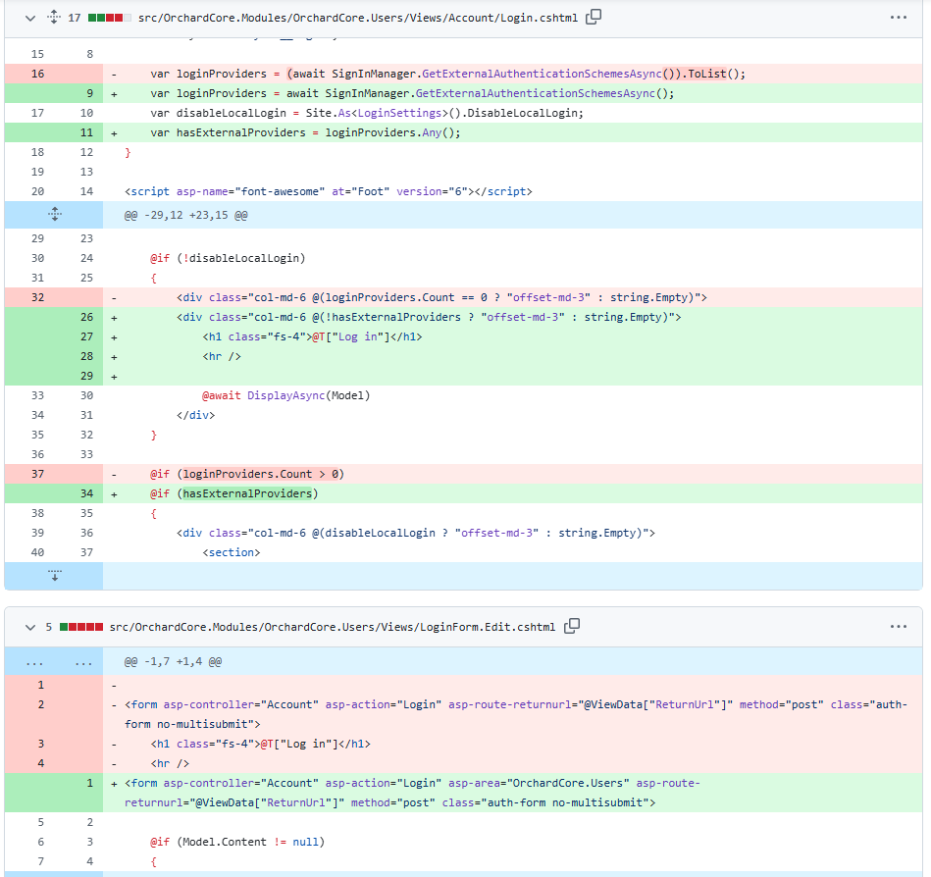Click the '@await DisplayAsync(Model)' code line
The image size is (931, 877).
[x=285, y=395]
